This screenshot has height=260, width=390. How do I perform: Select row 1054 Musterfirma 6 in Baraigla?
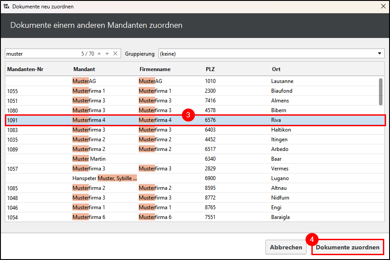click(194, 217)
